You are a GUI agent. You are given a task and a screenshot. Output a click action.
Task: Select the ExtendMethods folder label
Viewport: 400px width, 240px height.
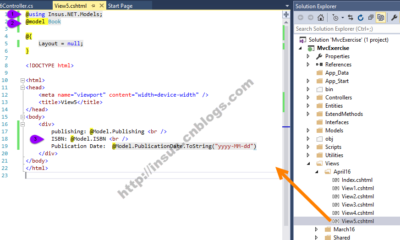(344, 114)
